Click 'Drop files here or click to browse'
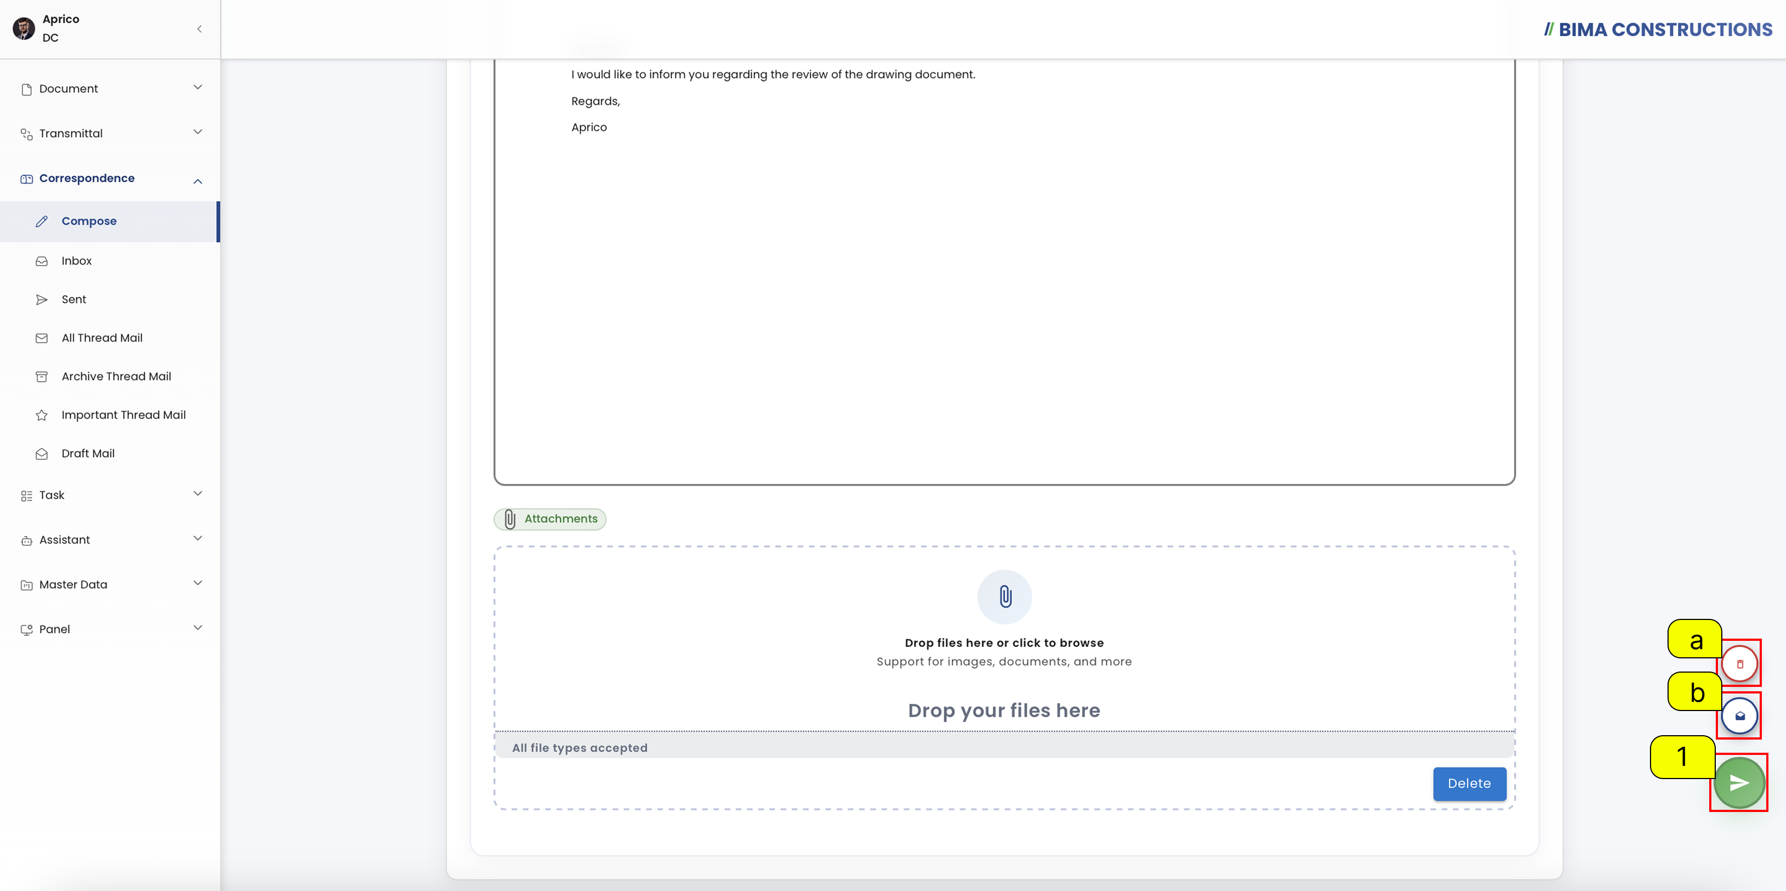Screen dimensions: 1786x891 1004,643
